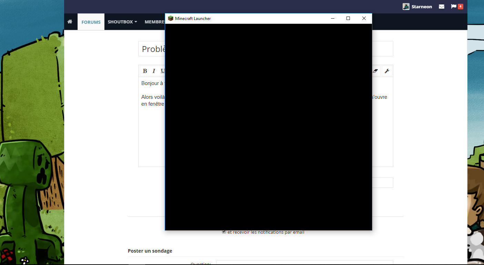The width and height of the screenshot is (484, 265).
Task: Click into the message body starting Bonjour
Action: pyautogui.click(x=265, y=122)
